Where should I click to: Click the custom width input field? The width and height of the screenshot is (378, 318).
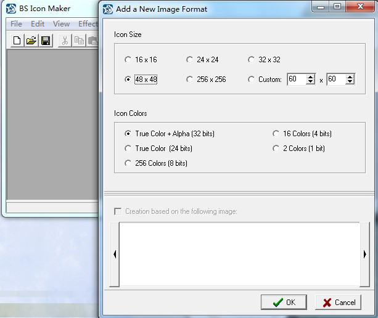297,79
